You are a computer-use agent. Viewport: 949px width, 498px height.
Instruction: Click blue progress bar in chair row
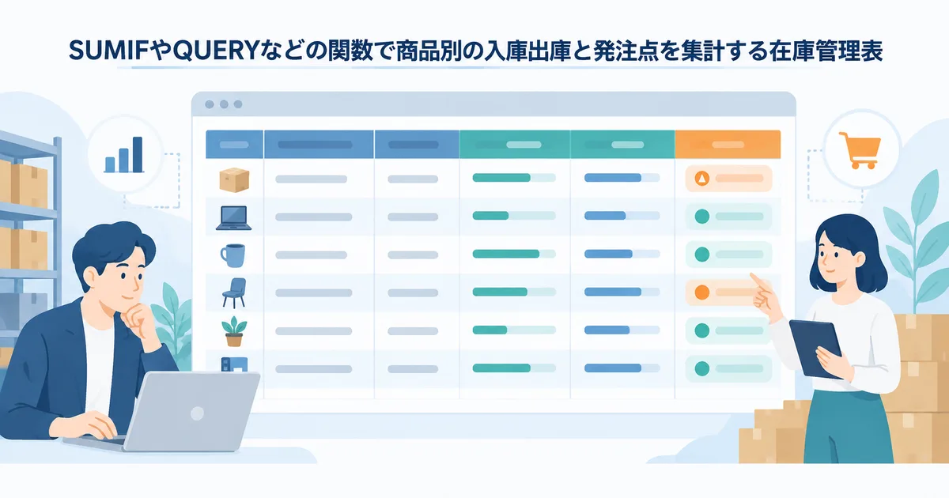pos(622,292)
